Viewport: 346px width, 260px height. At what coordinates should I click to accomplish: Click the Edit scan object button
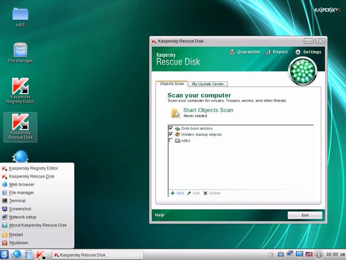click(194, 193)
